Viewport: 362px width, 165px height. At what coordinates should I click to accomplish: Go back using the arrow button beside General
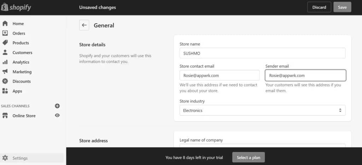84,25
